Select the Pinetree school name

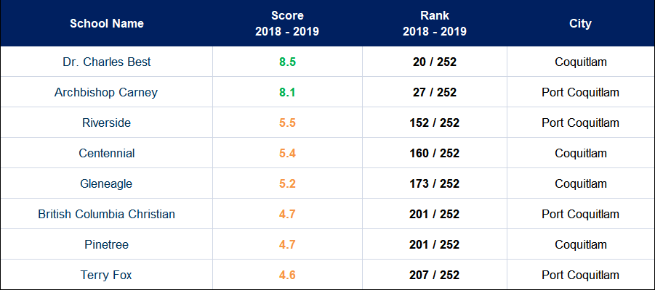107,244
